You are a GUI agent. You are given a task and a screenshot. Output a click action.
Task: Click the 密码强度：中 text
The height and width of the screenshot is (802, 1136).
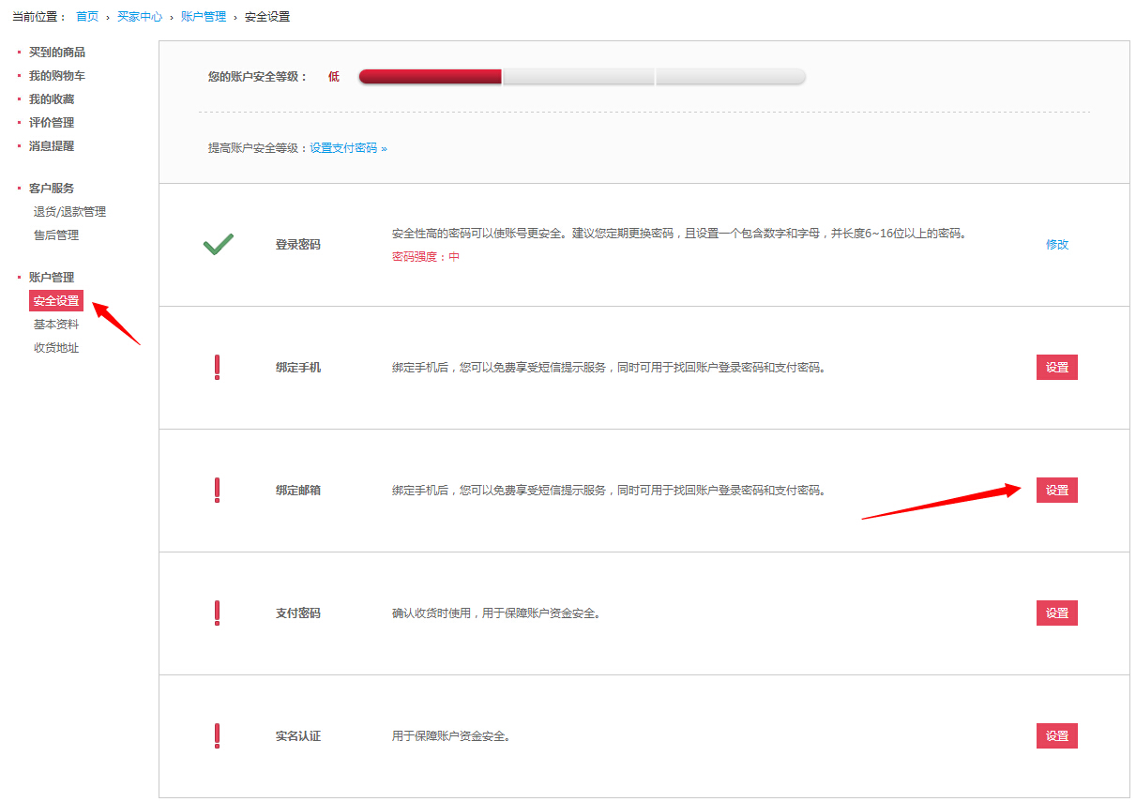[426, 257]
